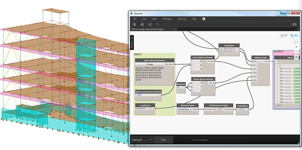
Task: Open the Packages menu
Action: (167, 19)
